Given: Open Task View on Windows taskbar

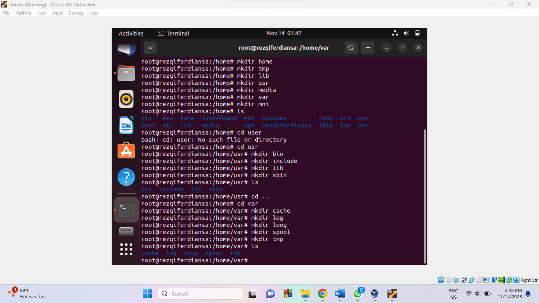Looking at the screenshot, I should tap(253, 294).
